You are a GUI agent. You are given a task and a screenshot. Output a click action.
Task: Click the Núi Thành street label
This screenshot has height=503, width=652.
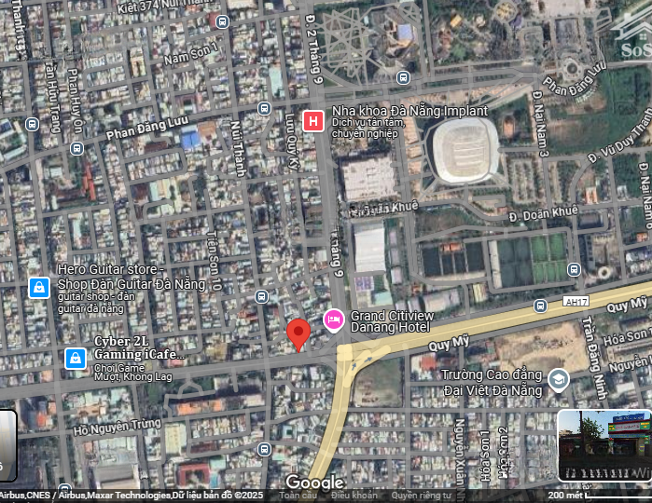[238, 148]
